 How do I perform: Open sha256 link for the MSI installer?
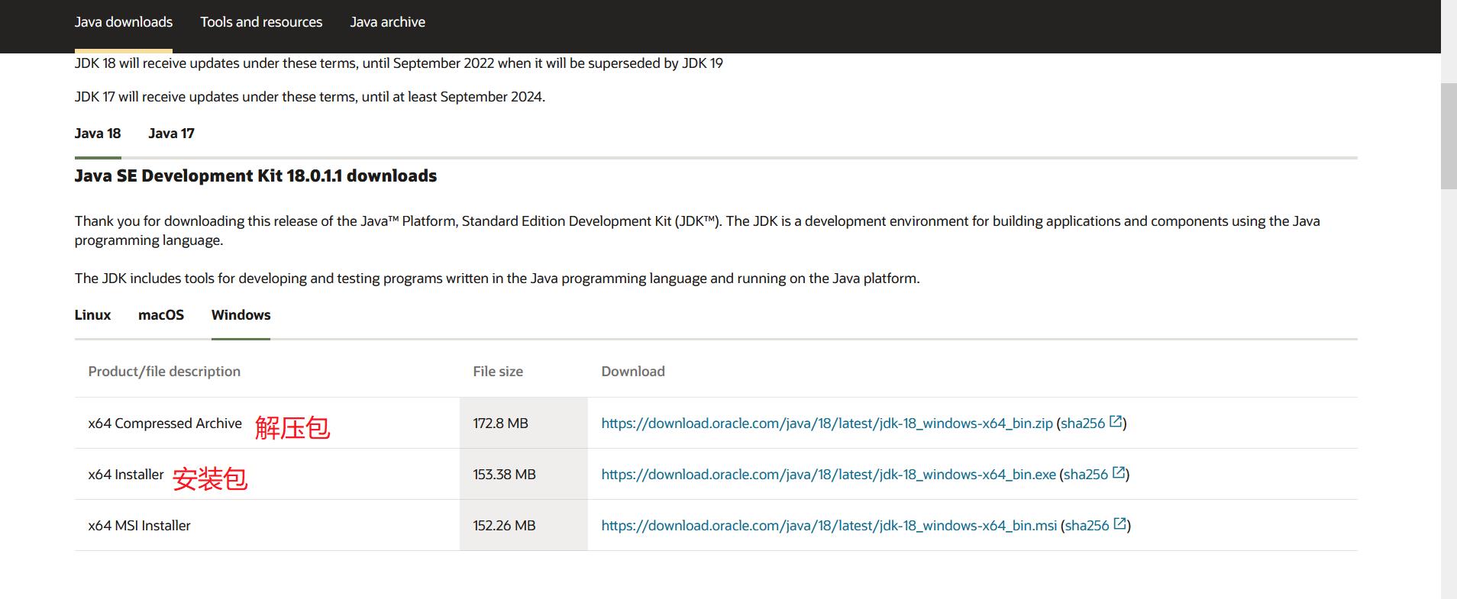click(x=1087, y=526)
